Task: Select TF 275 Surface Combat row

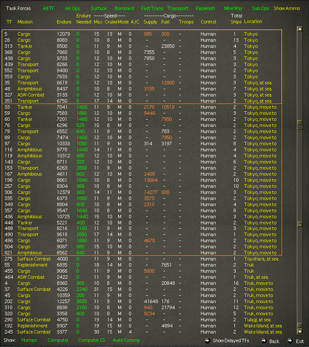Action: [142, 259]
